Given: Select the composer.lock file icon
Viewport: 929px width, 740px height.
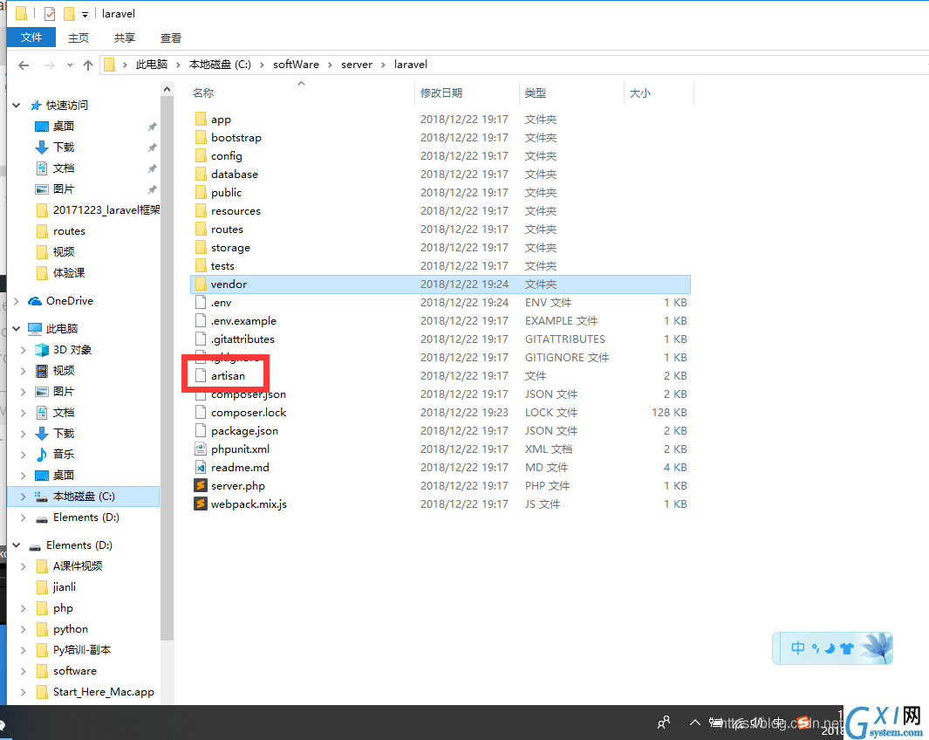Looking at the screenshot, I should (x=201, y=413).
